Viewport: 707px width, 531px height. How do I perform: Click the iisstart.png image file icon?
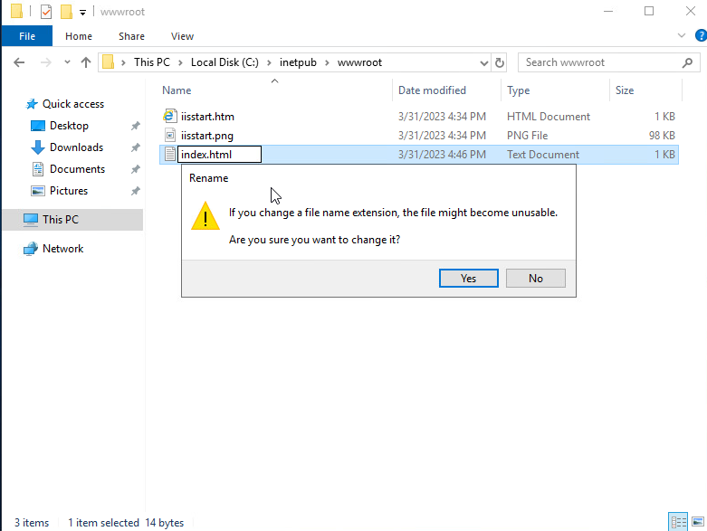(170, 135)
